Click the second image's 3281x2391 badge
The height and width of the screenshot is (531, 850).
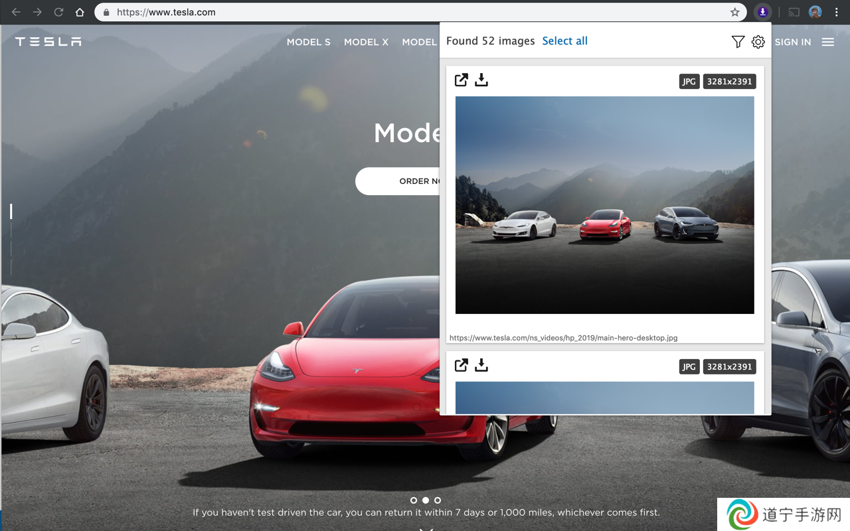click(x=730, y=366)
